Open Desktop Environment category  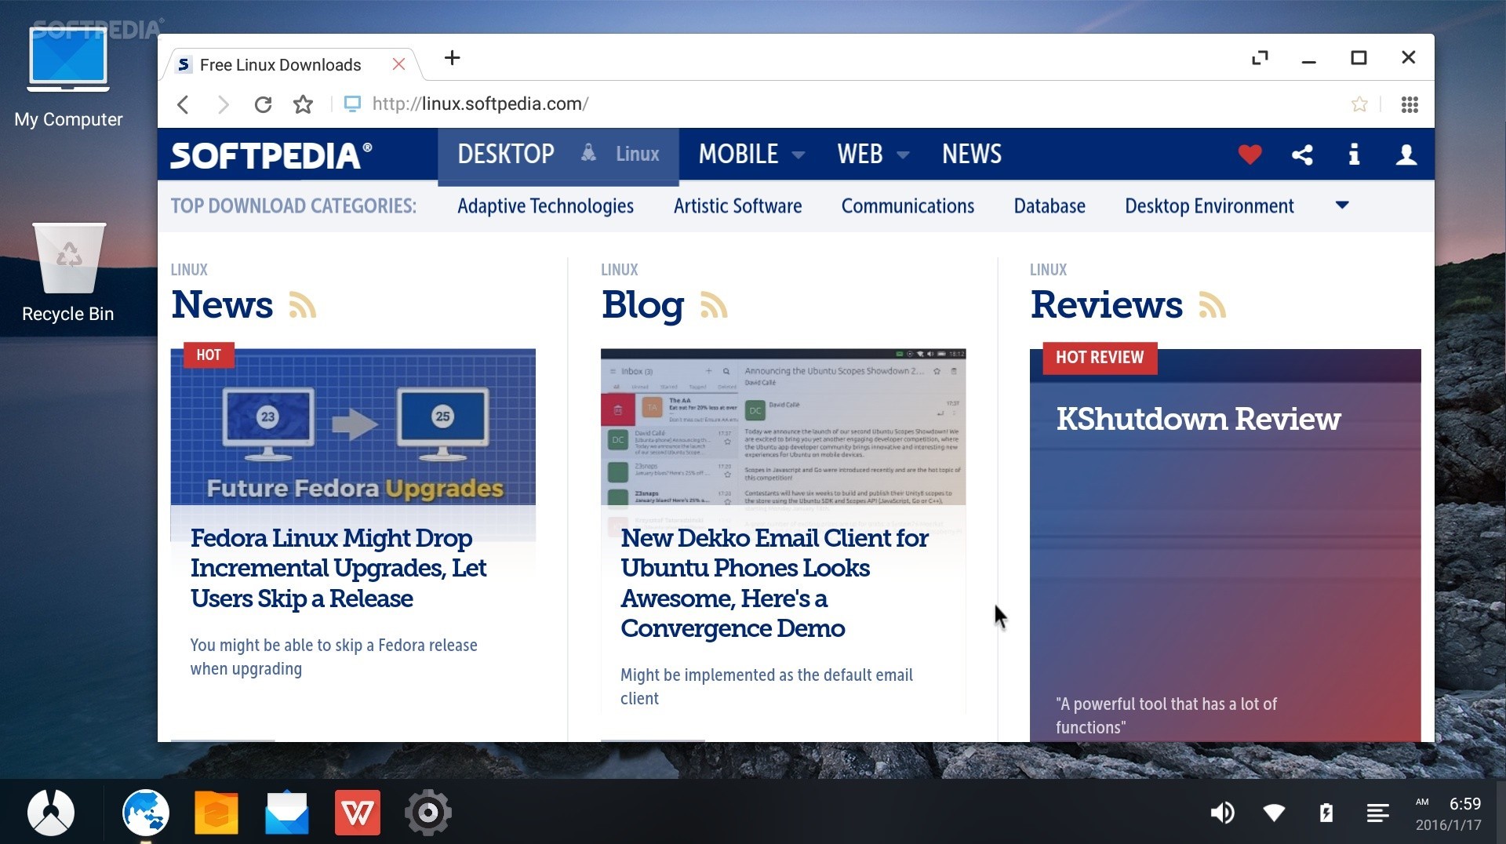click(1210, 206)
